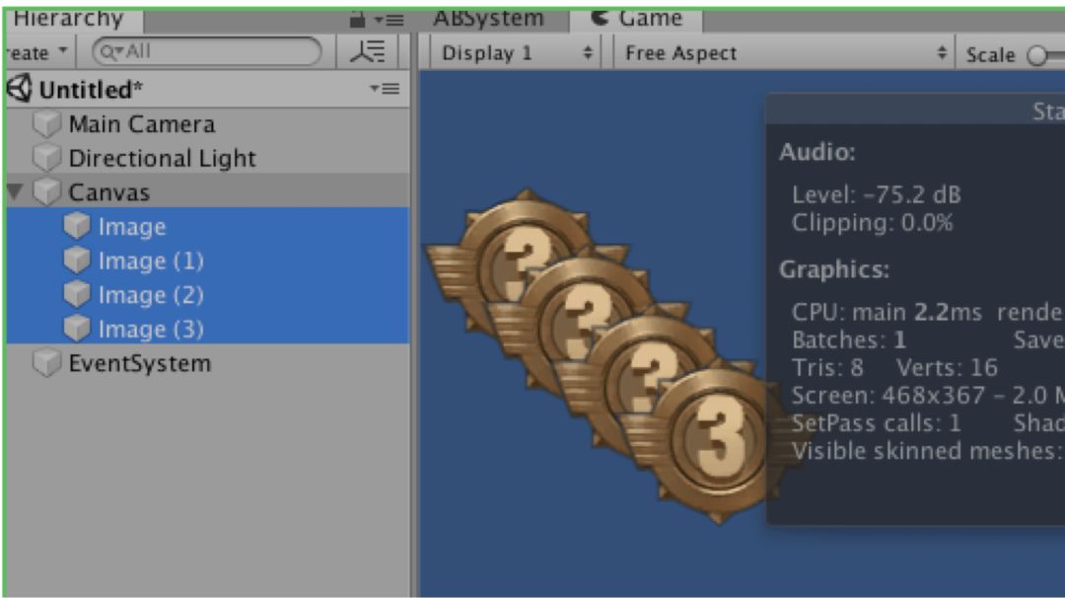
Task: Click the cube icon beside Image (2)
Action: 77,294
